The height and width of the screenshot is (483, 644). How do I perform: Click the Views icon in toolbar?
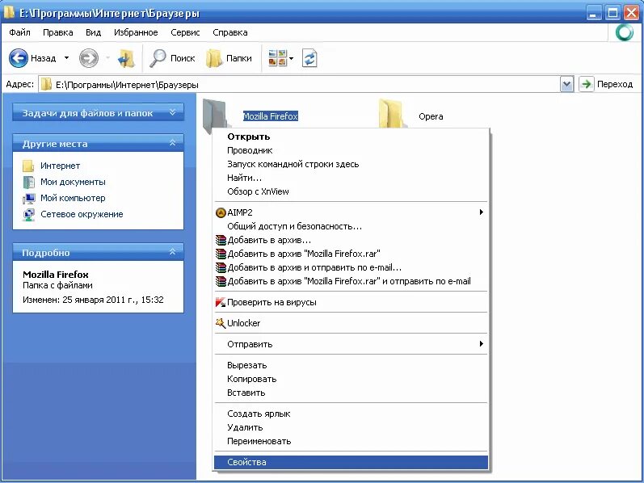[x=277, y=58]
